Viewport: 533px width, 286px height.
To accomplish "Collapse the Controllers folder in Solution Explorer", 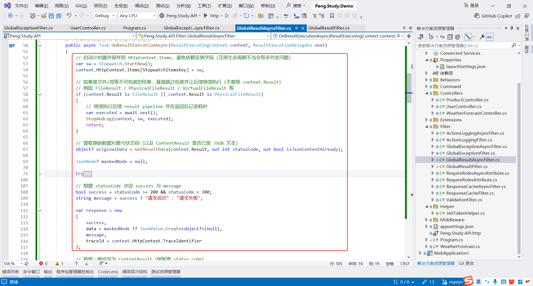I will click(427, 93).
